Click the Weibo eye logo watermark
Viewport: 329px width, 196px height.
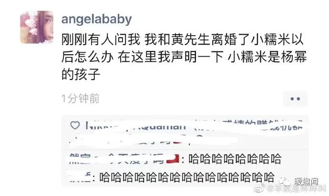[260, 188]
